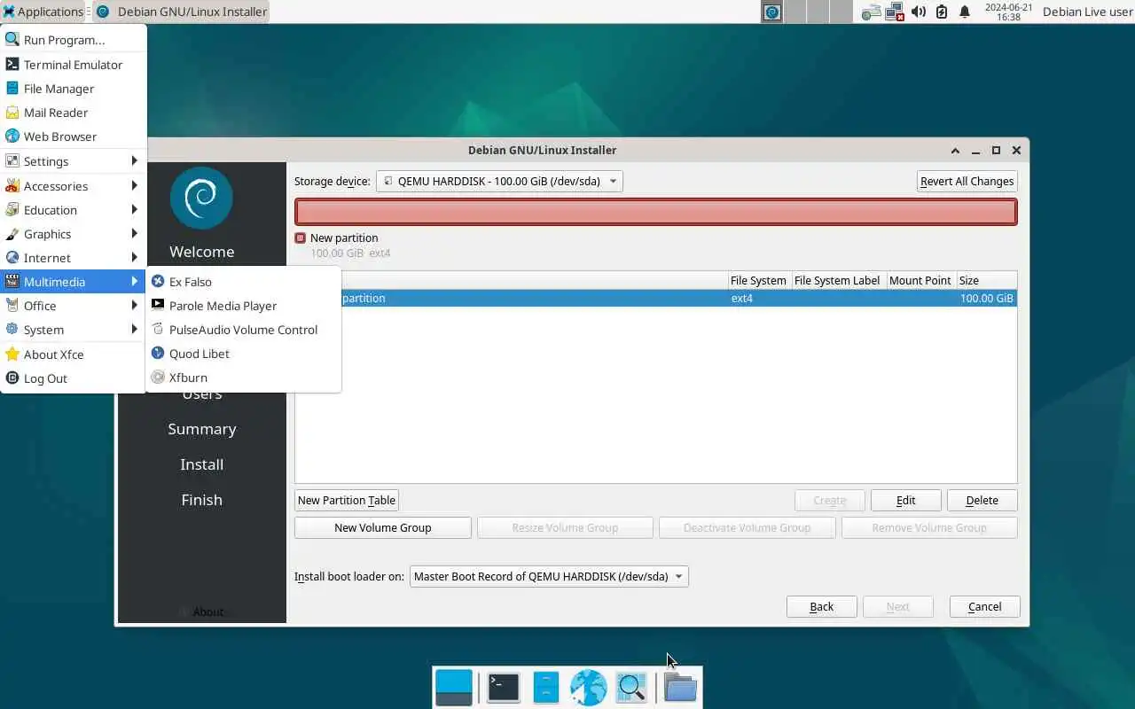
Task: Select Summary step in sidebar
Action: tap(202, 429)
